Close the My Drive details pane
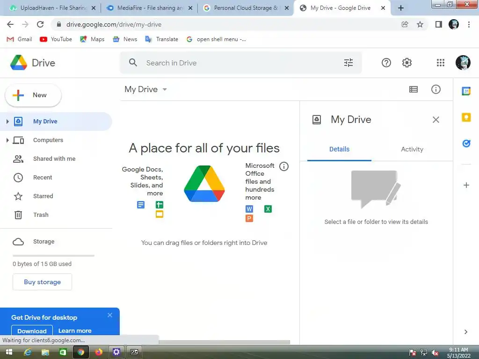The width and height of the screenshot is (479, 359). point(435,120)
